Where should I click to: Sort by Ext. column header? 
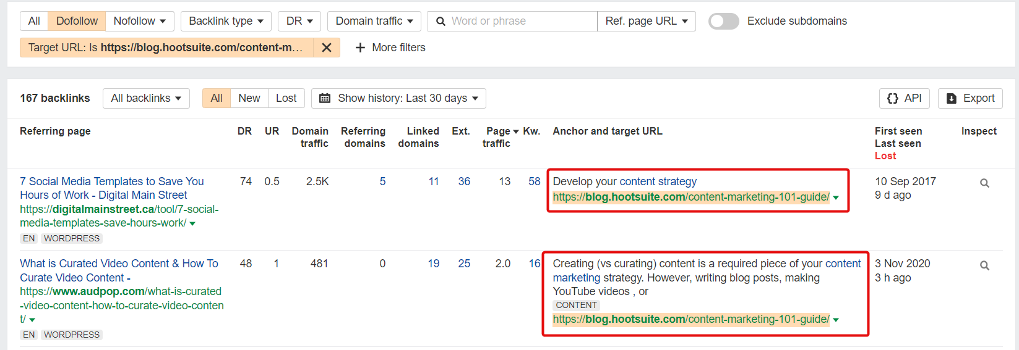(461, 131)
